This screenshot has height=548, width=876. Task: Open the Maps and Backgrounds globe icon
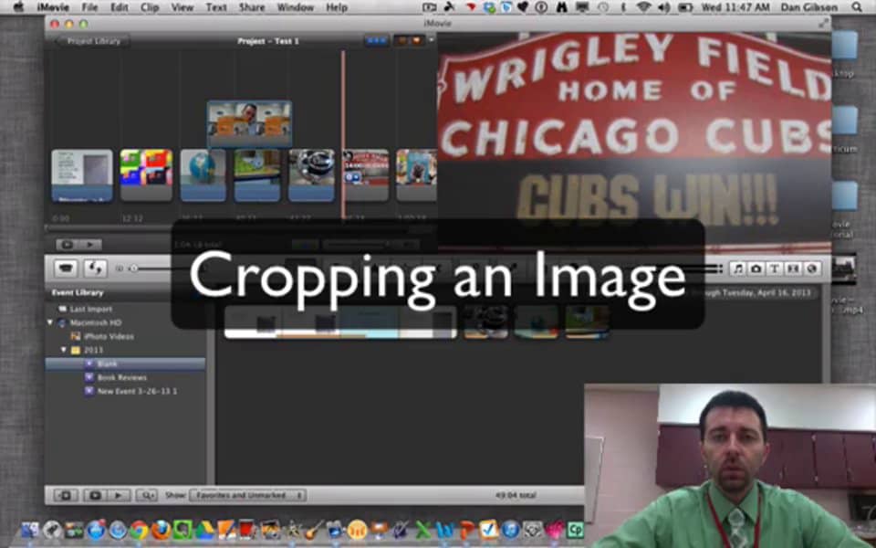pyautogui.click(x=811, y=269)
